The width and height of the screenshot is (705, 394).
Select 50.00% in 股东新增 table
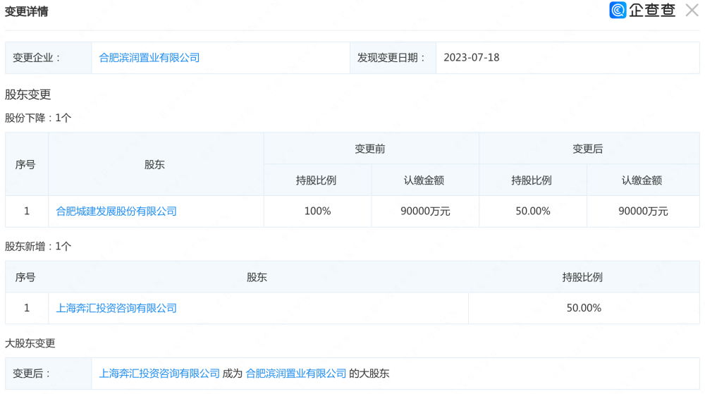[x=584, y=308]
